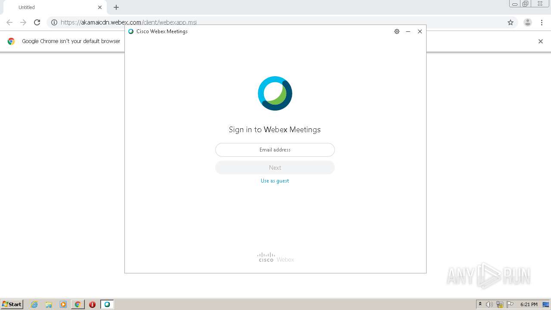Viewport: 551px width, 310px height.
Task: Open File Explorer from taskbar
Action: pyautogui.click(x=49, y=304)
